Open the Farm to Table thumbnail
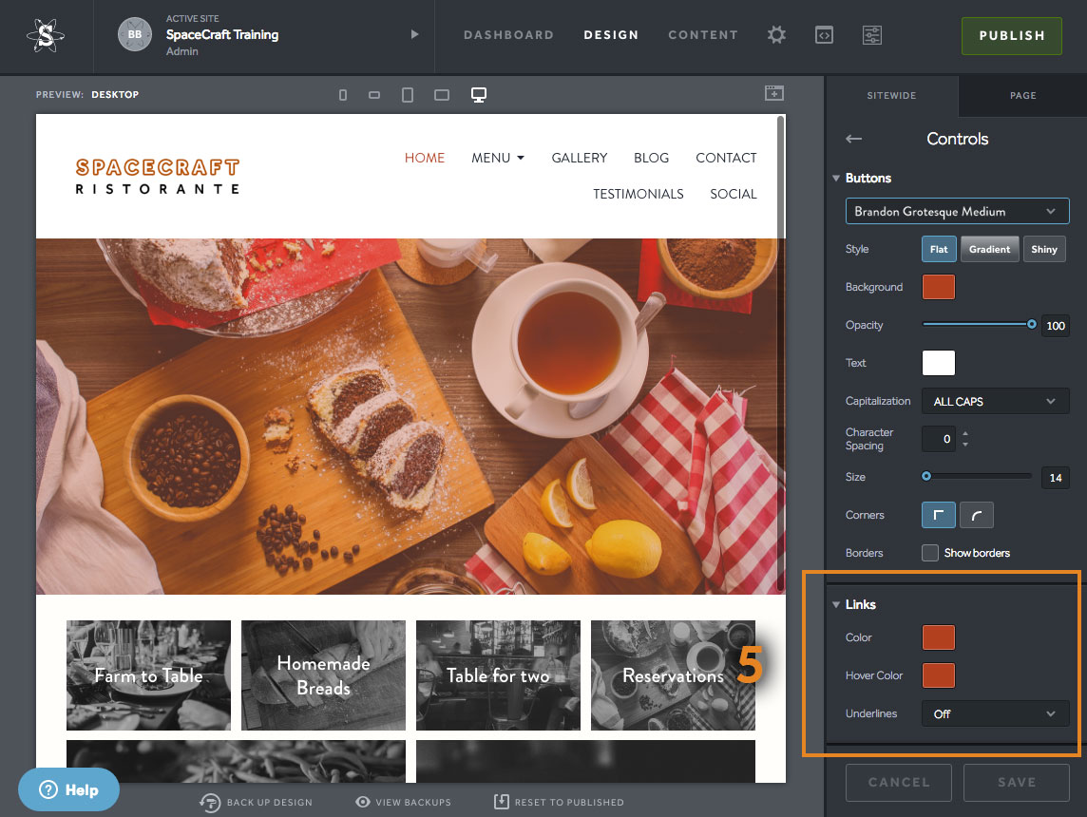 148,675
